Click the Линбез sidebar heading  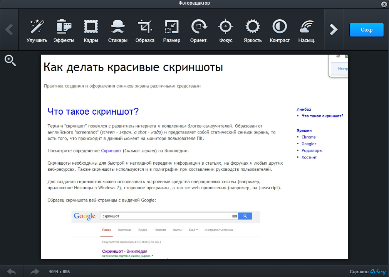[x=303, y=109]
